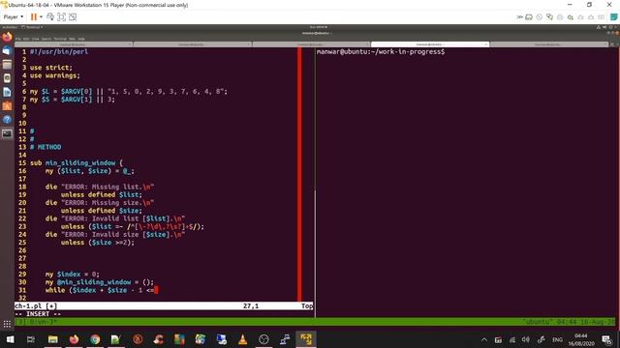
Task: Click the tmux status 'ubuntu 04:44 16-Aug-20'
Action: point(569,322)
